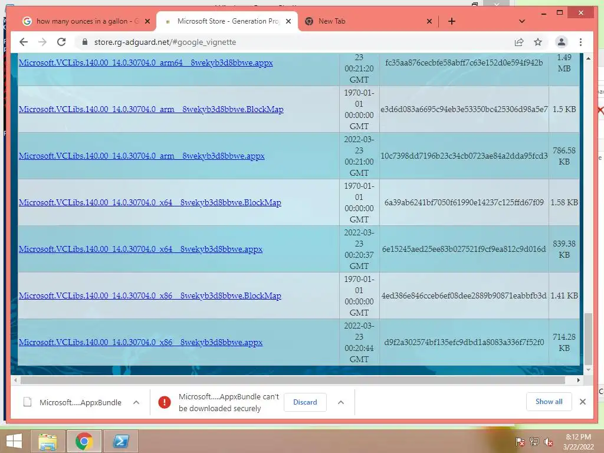Viewport: 604px width, 453px height.
Task: Open the Chrome three-dot menu
Action: pos(580,42)
